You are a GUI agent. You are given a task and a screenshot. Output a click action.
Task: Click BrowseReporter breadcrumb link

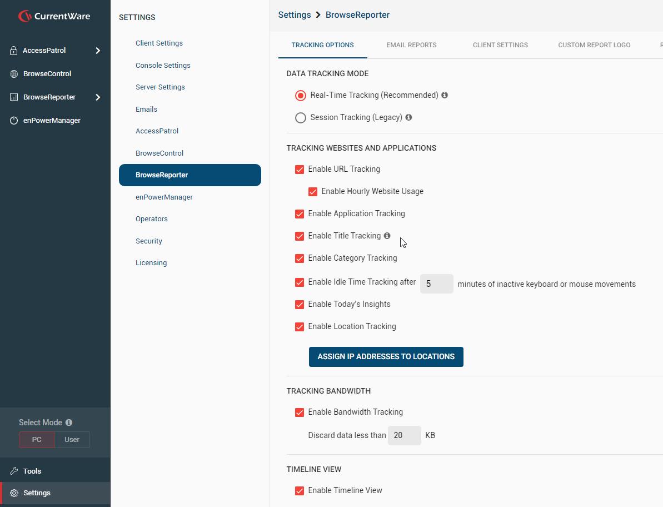(x=357, y=15)
